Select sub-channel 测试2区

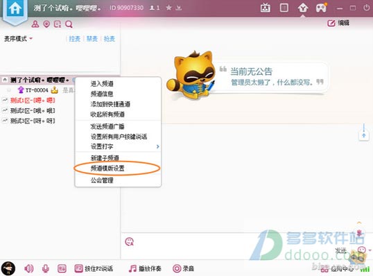(x=33, y=111)
